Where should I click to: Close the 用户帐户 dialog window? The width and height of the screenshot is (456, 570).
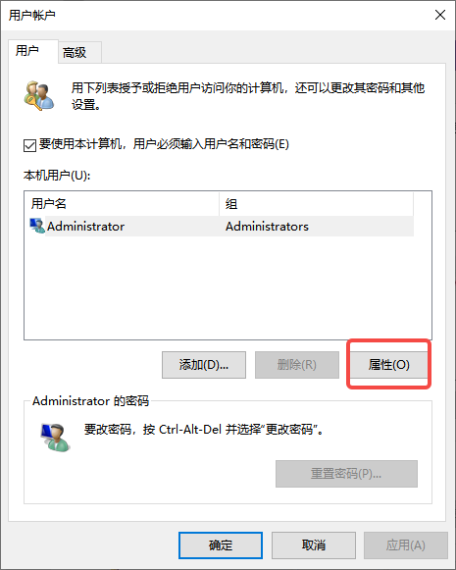tap(440, 15)
